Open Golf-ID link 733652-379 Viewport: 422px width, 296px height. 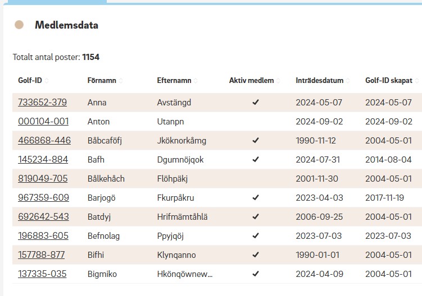[42, 103]
